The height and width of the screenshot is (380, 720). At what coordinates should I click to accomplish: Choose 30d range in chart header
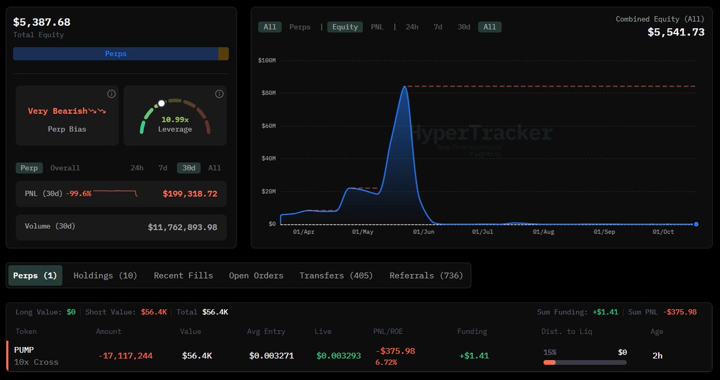pyautogui.click(x=464, y=27)
